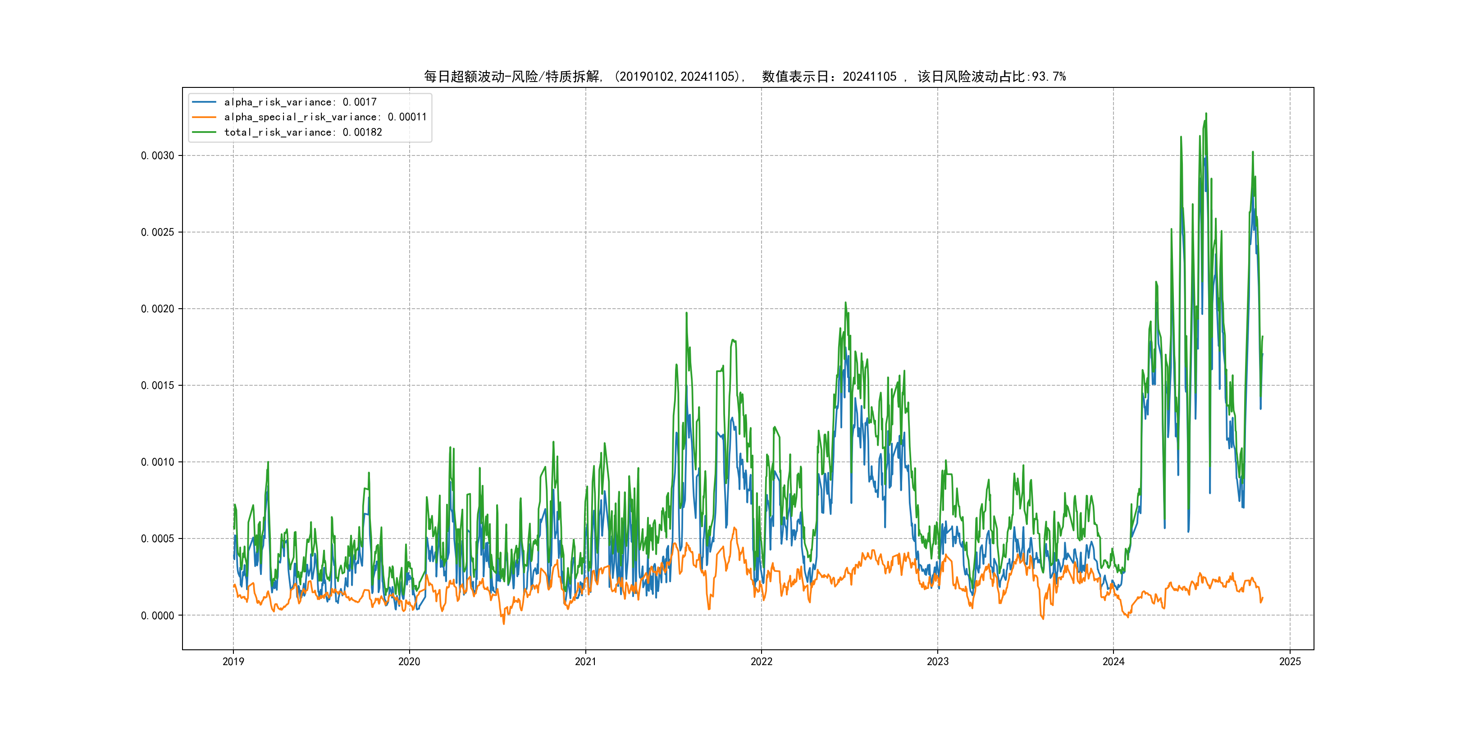1460x730 pixels.
Task: Click the 0.0015 y-axis tick label
Action: (158, 385)
